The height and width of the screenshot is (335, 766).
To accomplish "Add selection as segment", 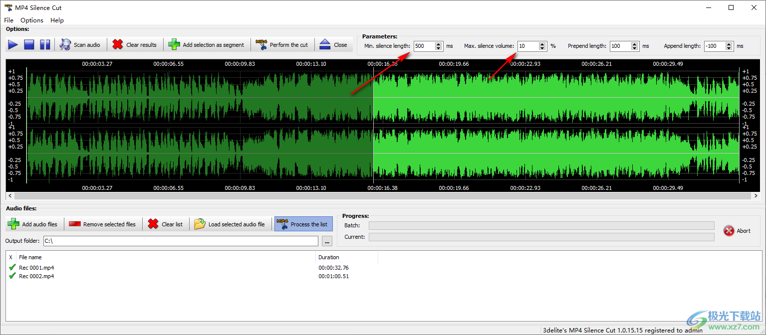I will pos(207,45).
